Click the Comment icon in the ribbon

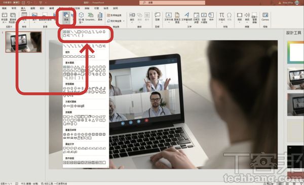click(x=157, y=15)
